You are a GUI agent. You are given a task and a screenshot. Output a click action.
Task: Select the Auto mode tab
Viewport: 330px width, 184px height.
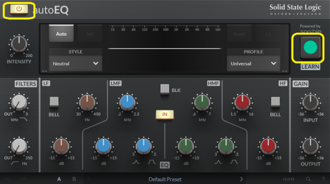coord(61,34)
